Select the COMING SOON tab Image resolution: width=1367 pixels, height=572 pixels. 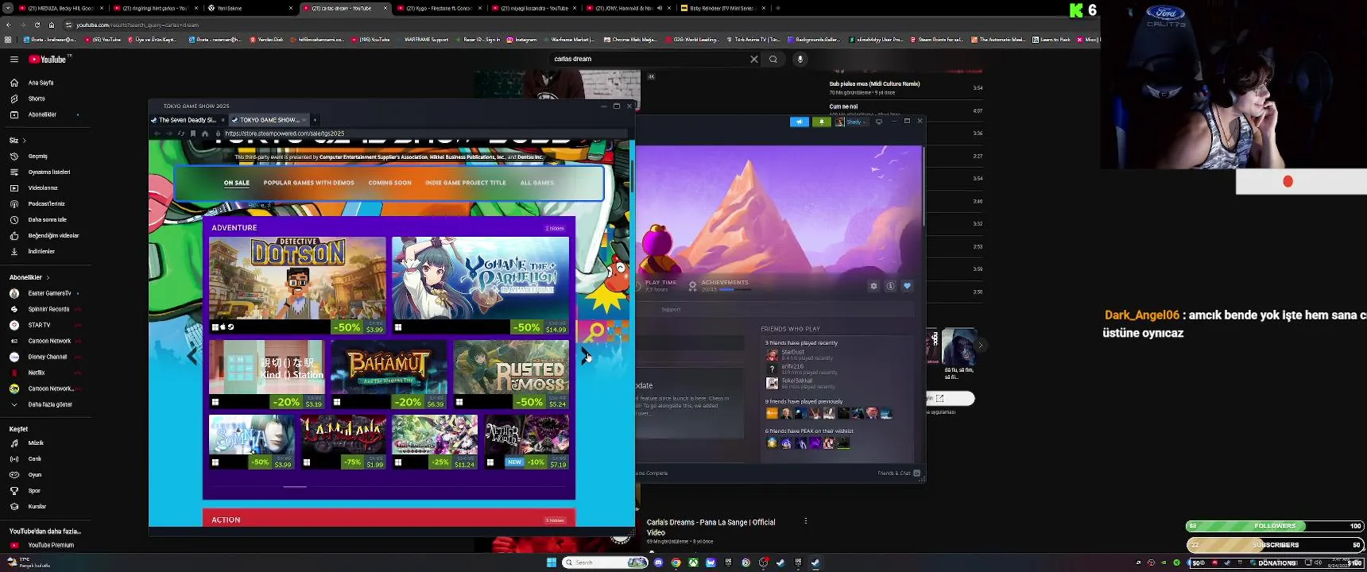pos(390,183)
